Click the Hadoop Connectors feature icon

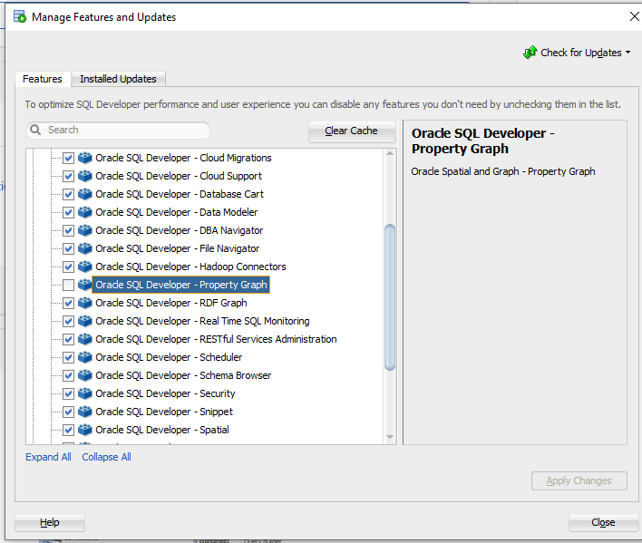[84, 267]
